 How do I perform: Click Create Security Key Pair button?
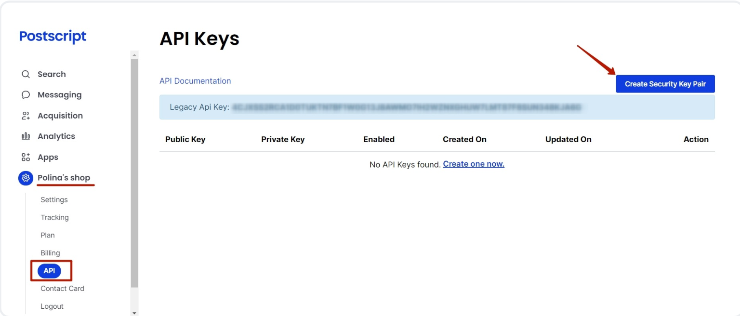665,84
